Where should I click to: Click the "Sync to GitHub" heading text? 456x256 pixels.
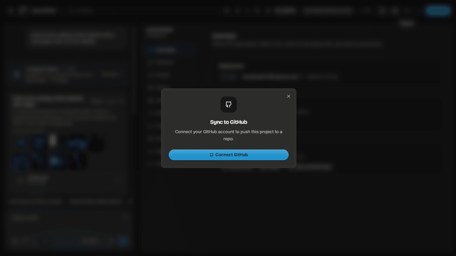pyautogui.click(x=229, y=122)
